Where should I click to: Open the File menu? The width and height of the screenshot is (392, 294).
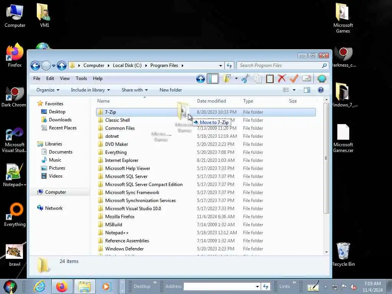tap(37, 78)
